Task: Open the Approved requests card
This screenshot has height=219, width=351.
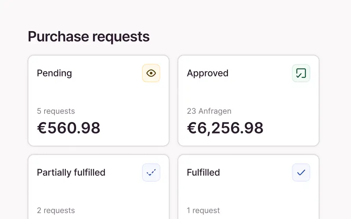Action: point(248,100)
